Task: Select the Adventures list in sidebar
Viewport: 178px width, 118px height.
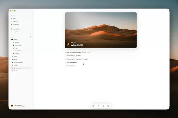Action: tap(21, 68)
